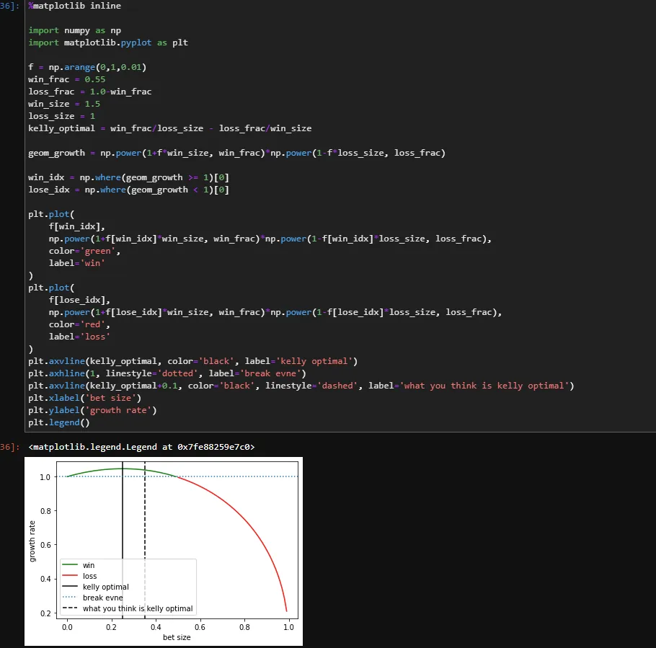
Task: Click the dashed axvline 'what you think' line
Action: coord(301,386)
